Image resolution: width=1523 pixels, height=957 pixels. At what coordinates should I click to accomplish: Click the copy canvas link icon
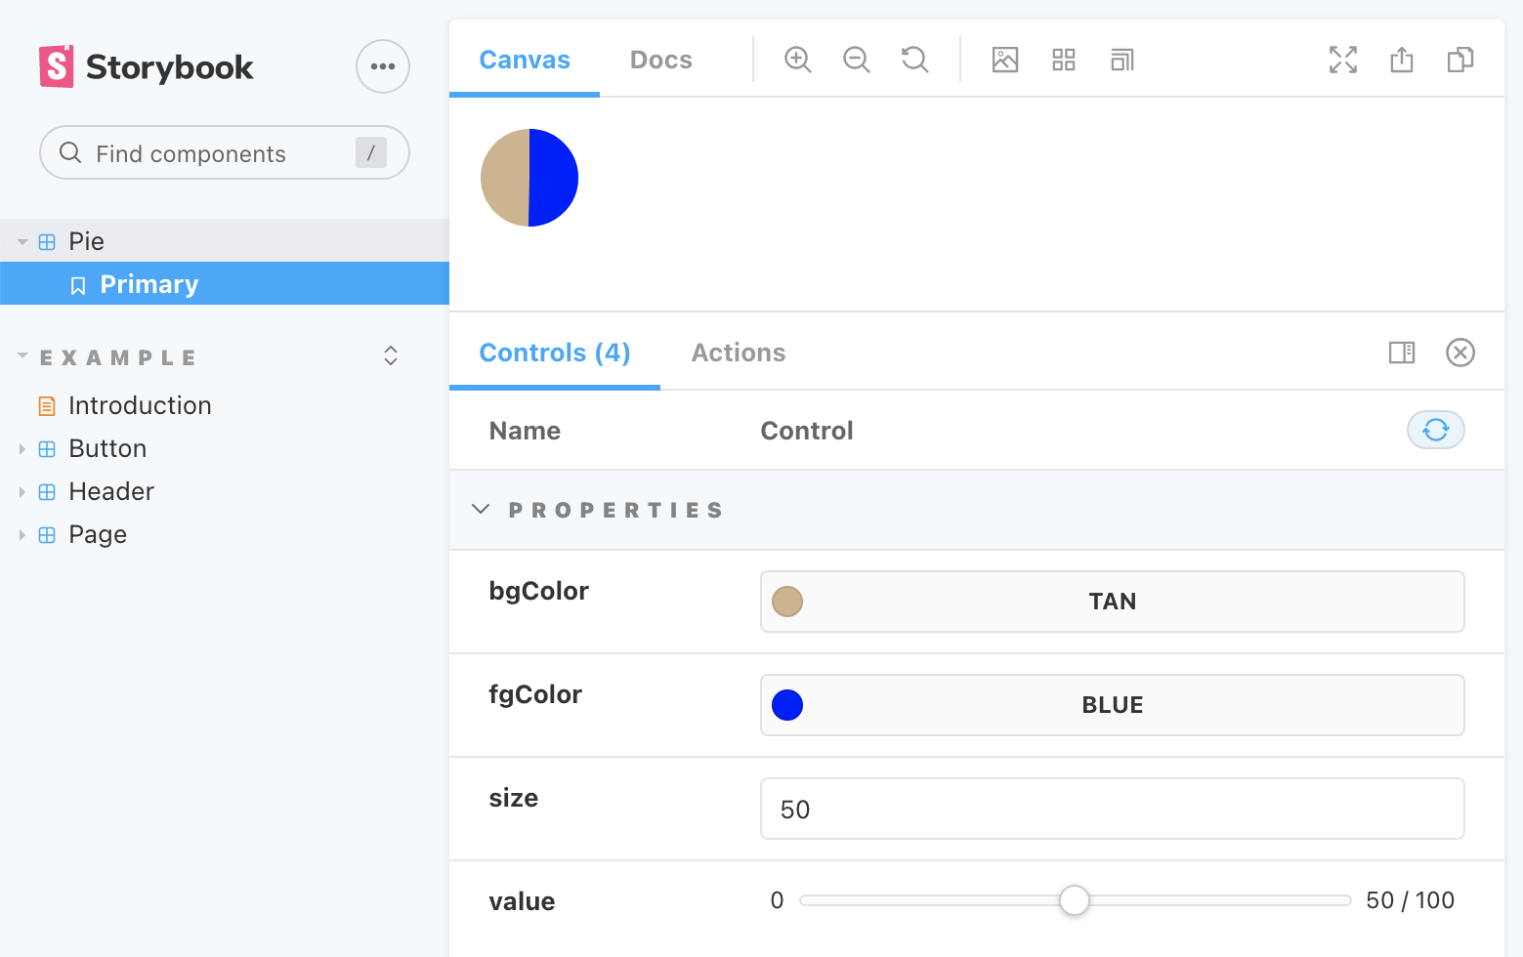tap(1460, 60)
